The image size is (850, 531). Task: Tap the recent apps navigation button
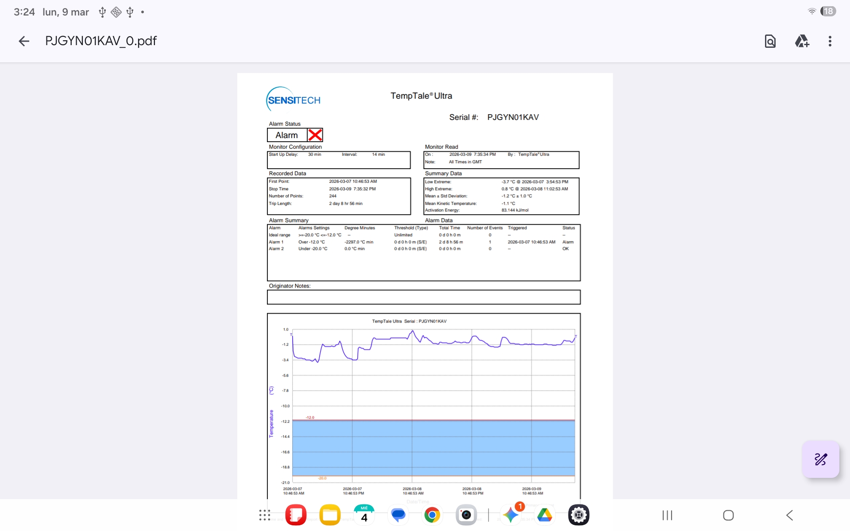click(667, 515)
